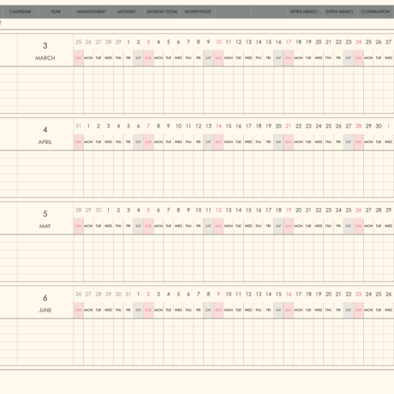394x394 pixels.
Task: Select date 16 in the June row
Action: coord(289,294)
